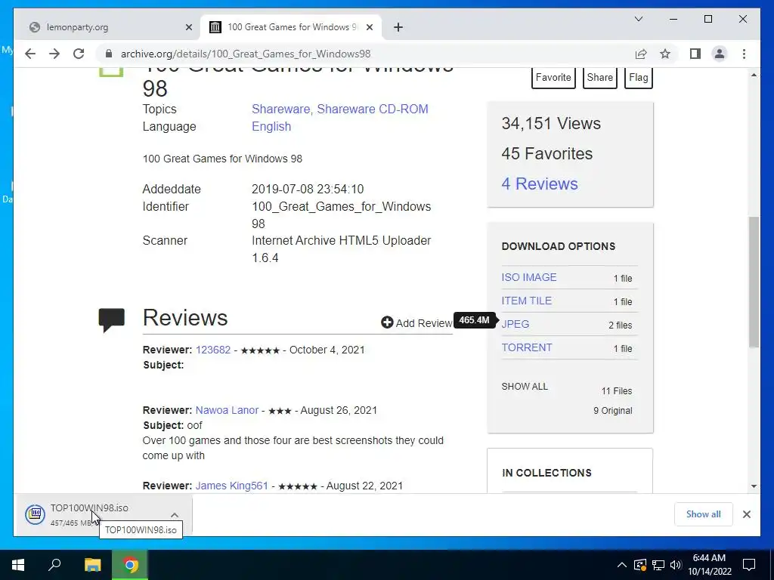Click the 45 Favorites text

coord(547,154)
